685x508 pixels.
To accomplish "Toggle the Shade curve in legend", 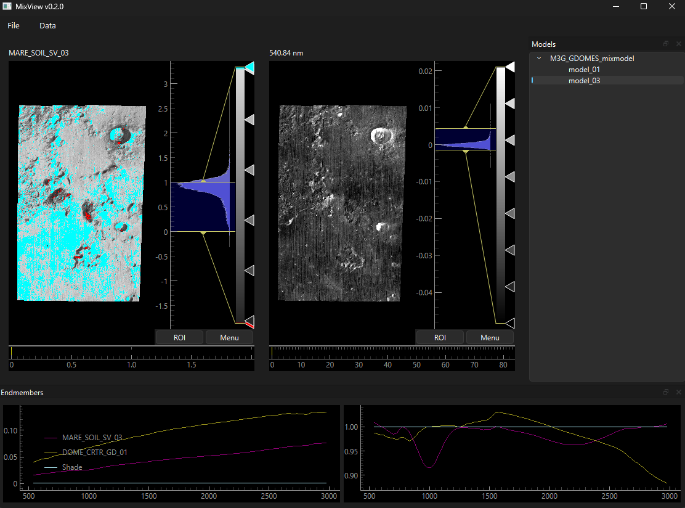I will [x=72, y=467].
